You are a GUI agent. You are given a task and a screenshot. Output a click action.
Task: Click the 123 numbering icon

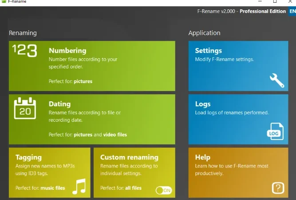pyautogui.click(x=25, y=51)
